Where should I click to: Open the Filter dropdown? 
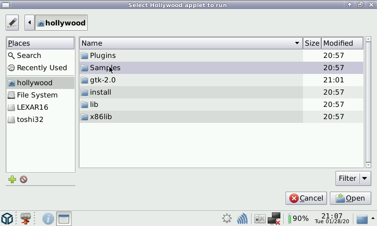pyautogui.click(x=353, y=178)
